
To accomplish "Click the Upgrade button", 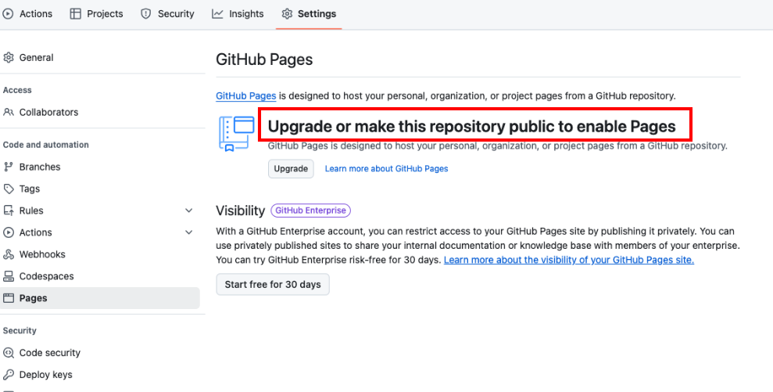I will coord(291,169).
